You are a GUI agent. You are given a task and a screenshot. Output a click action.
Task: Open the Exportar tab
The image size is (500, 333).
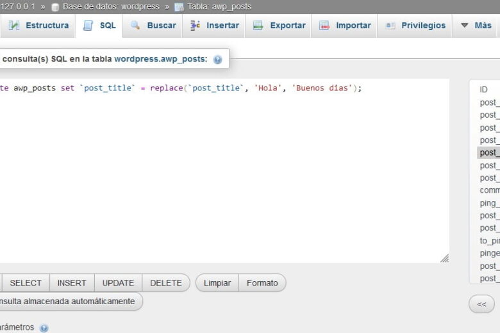(278, 26)
